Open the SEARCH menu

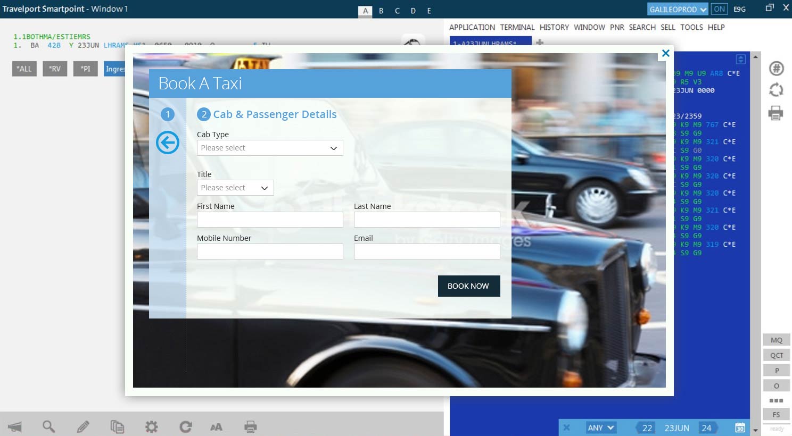[x=642, y=27]
